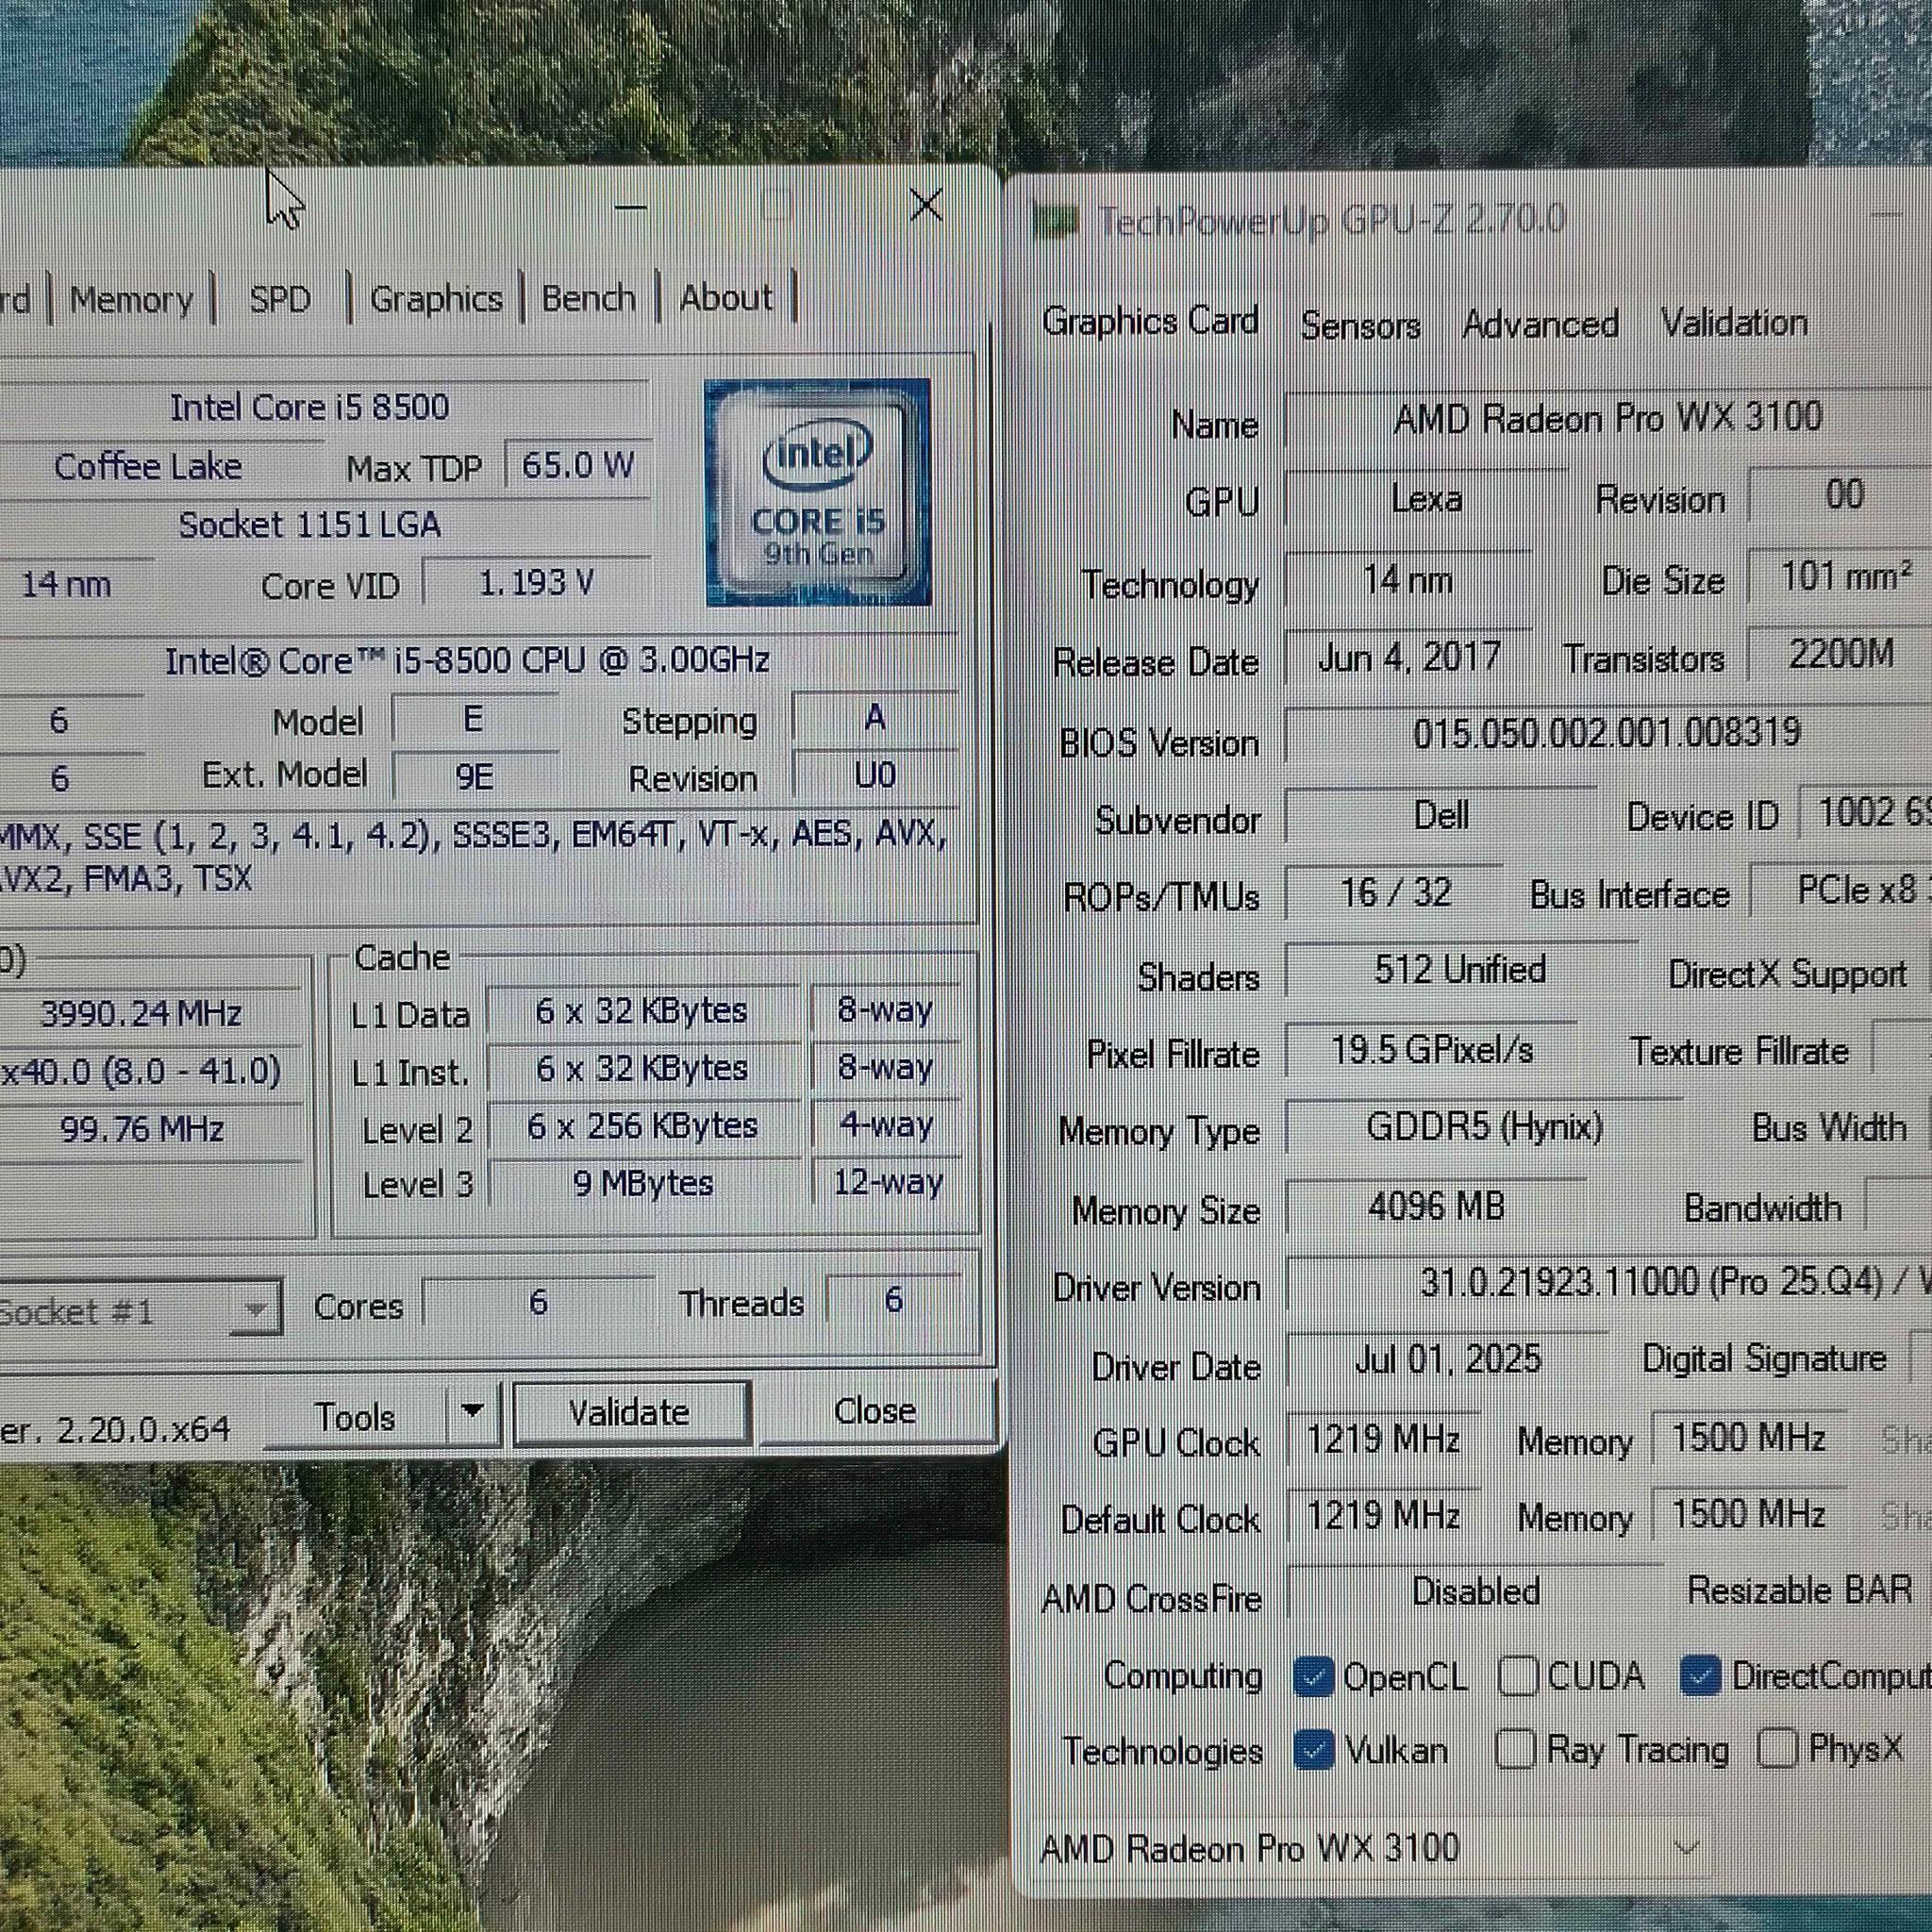The width and height of the screenshot is (1932, 1932).
Task: Click the 9 MBytes Level 3 cache value
Action: click(644, 1184)
